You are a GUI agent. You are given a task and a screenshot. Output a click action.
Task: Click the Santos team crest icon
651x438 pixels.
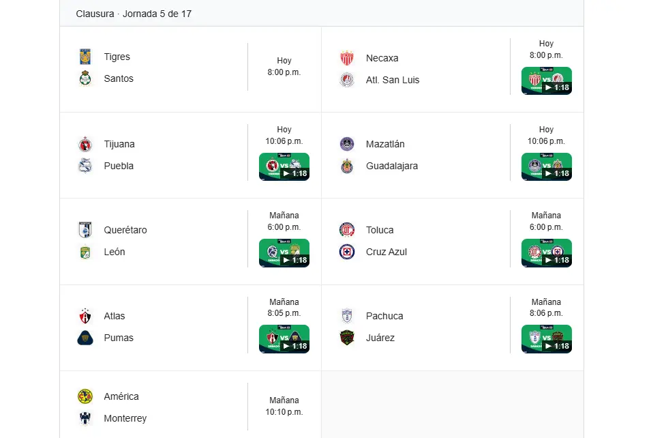(85, 78)
